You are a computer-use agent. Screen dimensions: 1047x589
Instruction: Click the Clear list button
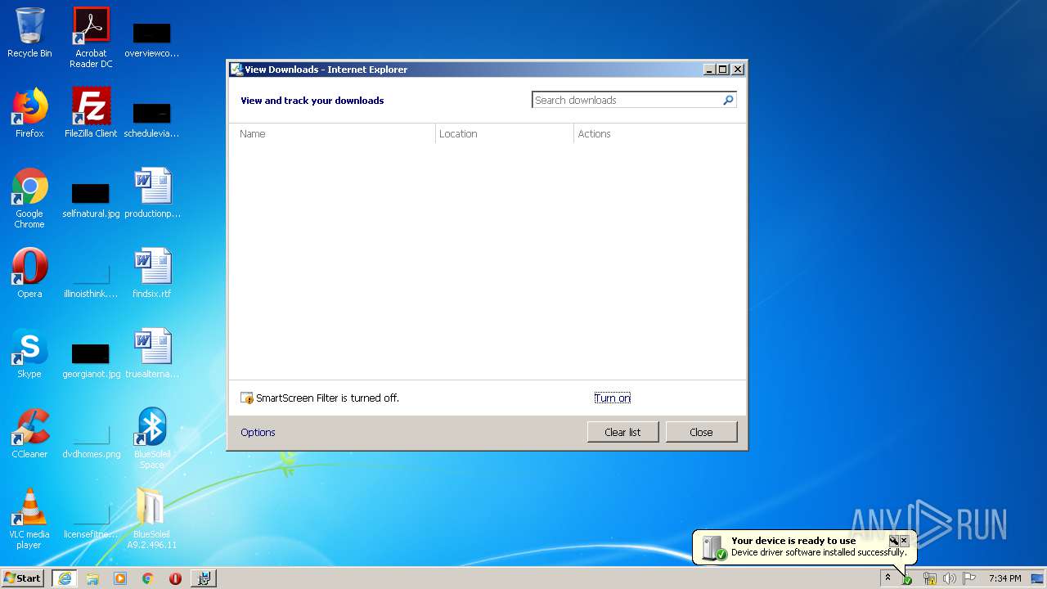click(622, 432)
